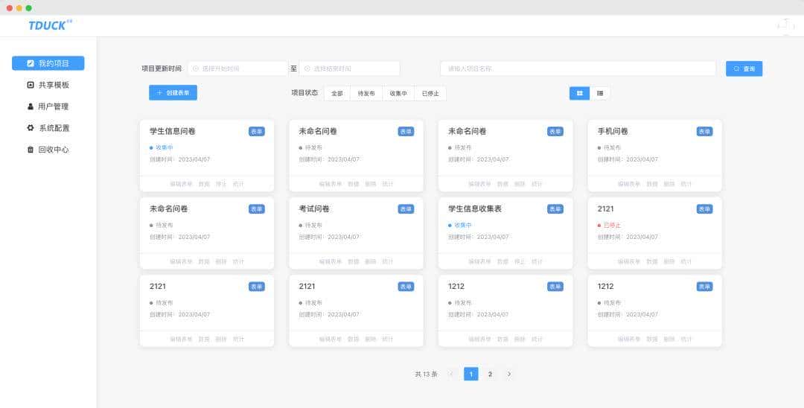The height and width of the screenshot is (408, 804).
Task: Switch to grid card view
Action: (x=579, y=93)
